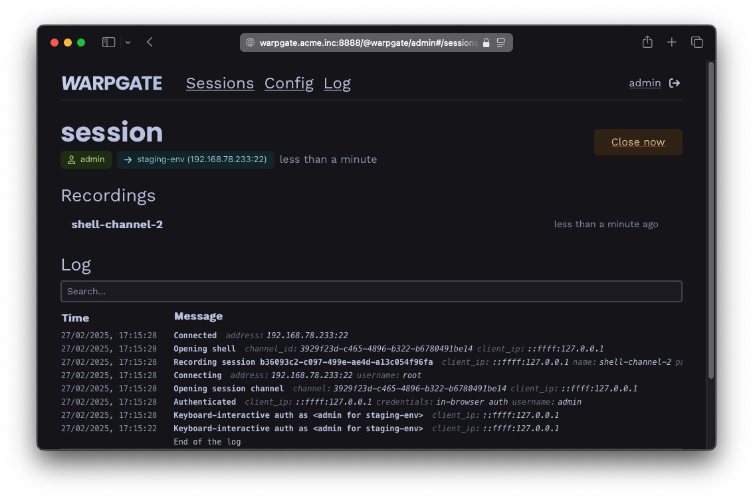Click the reader view icon in address bar
This screenshot has width=753, height=499.
[501, 43]
